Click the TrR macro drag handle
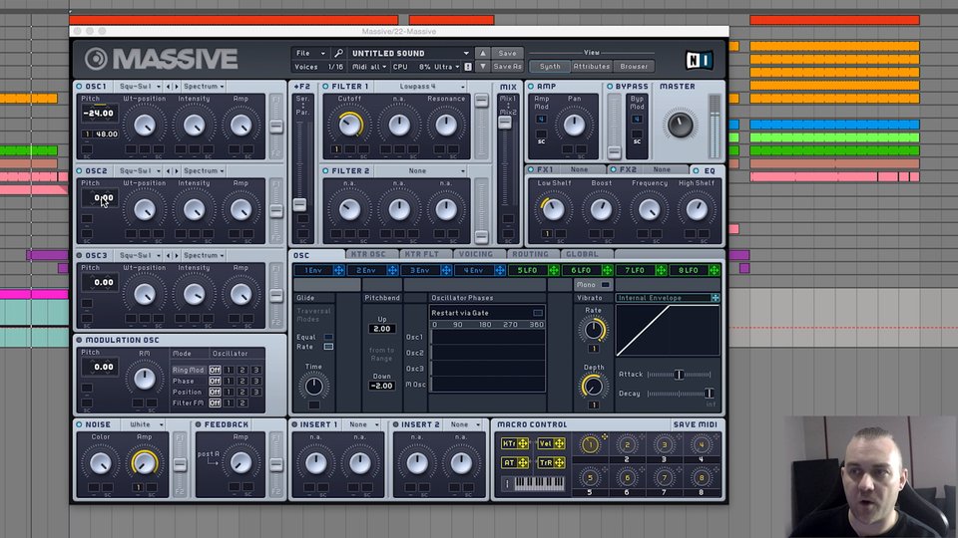This screenshot has width=958, height=538. click(x=559, y=463)
